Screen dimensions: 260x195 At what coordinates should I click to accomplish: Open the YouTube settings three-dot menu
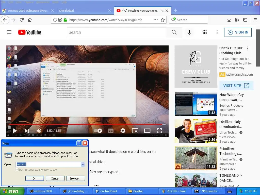217,32
